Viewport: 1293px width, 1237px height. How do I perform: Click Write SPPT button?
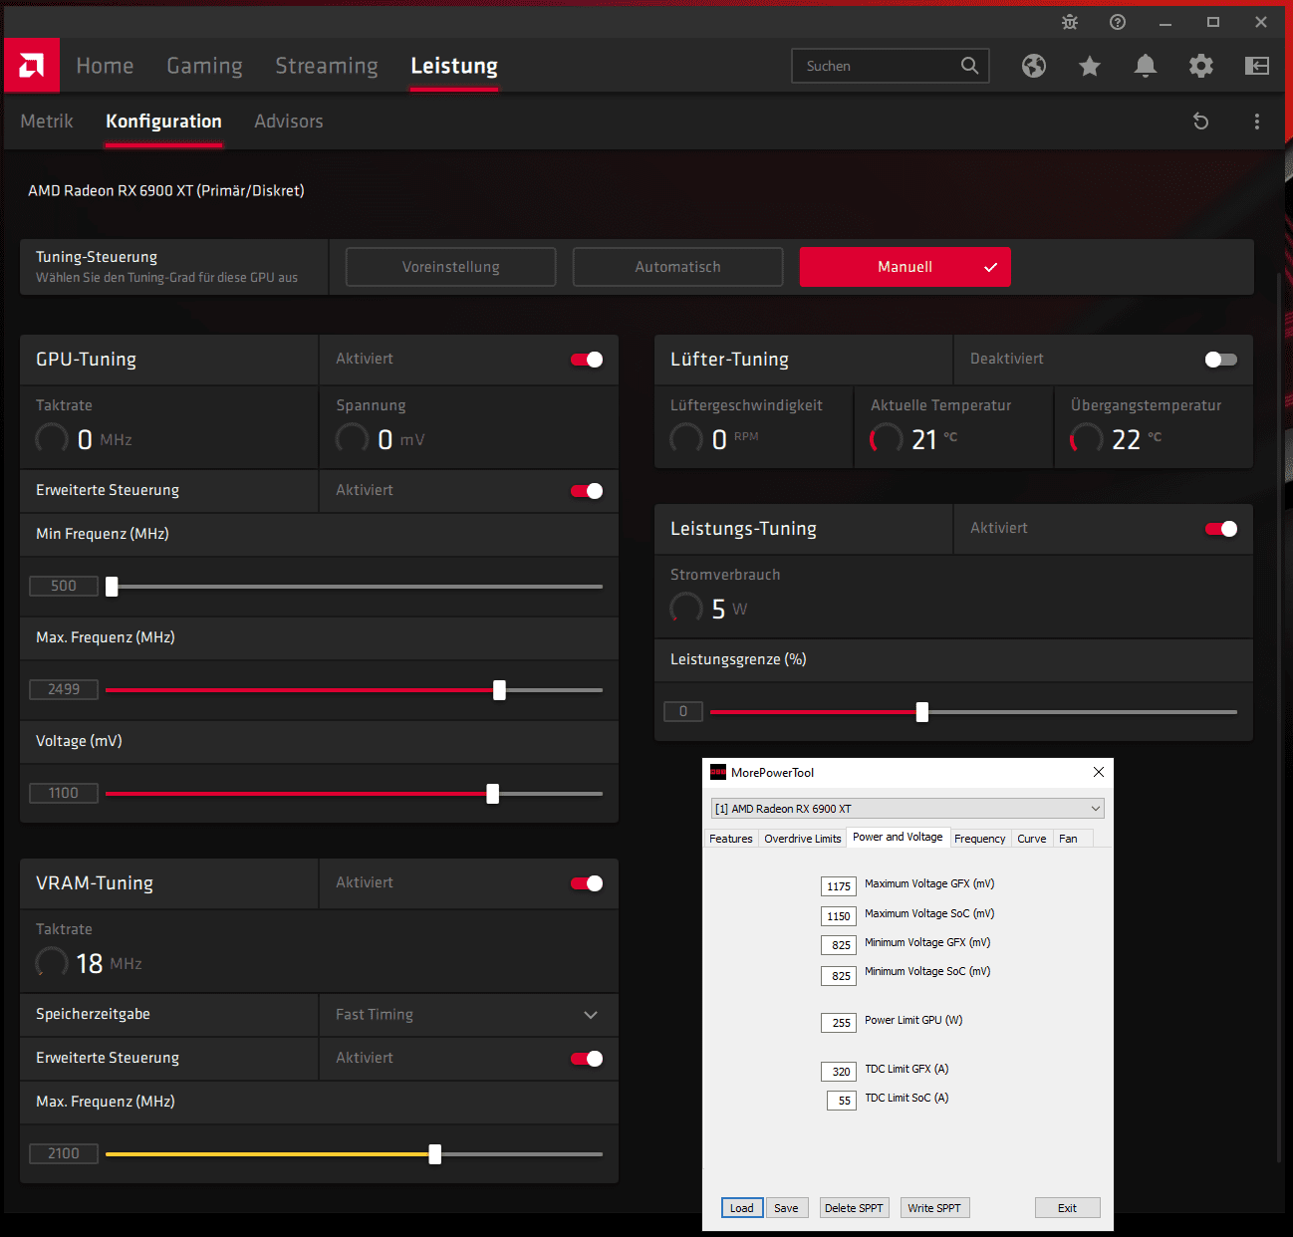pos(934,1208)
